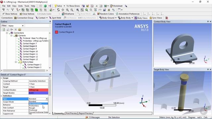Image resolution: width=212 pixels, height=119 pixels.
Task: Click the Show Errors button
Action: point(73,6)
